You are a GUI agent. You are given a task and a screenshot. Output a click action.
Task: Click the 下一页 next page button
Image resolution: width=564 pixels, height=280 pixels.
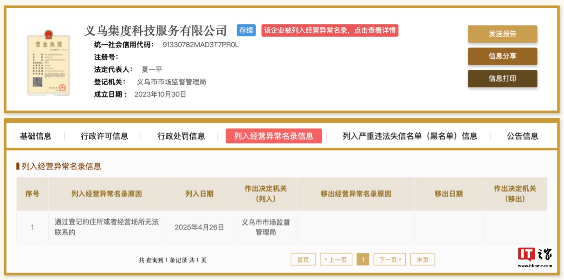click(389, 260)
